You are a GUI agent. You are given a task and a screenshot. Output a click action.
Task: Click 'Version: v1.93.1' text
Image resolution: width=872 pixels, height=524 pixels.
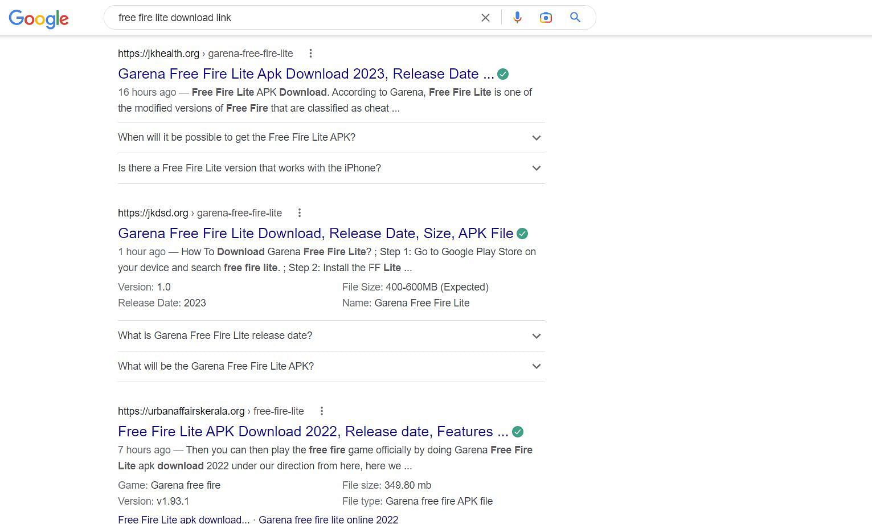tap(153, 501)
